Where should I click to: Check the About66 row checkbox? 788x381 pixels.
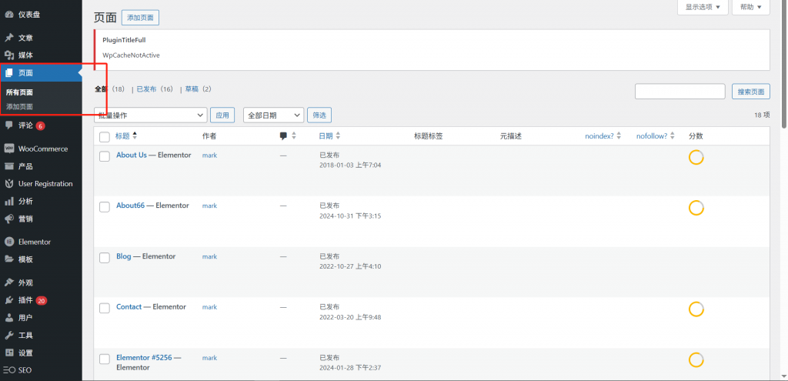[x=105, y=206]
